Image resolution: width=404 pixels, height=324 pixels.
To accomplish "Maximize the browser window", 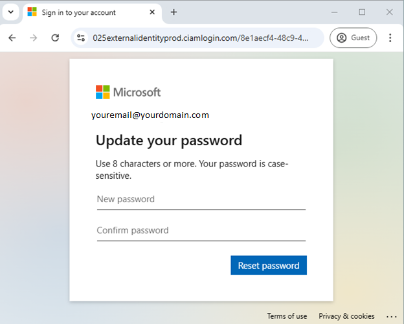I will coord(362,12).
